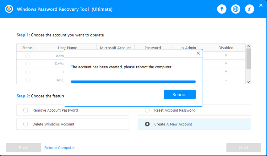The height and width of the screenshot is (156, 267).
Task: Click the Next button
Action: (x=244, y=148)
